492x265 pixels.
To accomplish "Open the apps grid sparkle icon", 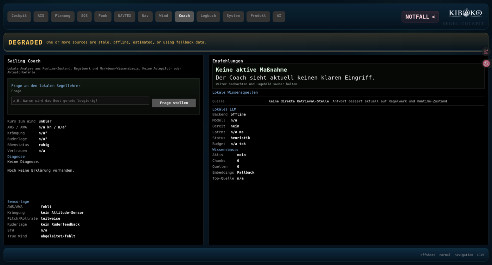I will pos(486,52).
